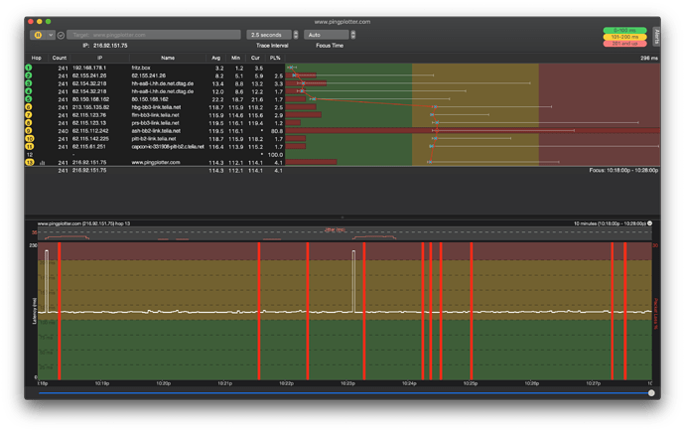The height and width of the screenshot is (432, 685).
Task: Select hbg-bb3-link.telia.net row name
Action: [x=156, y=107]
